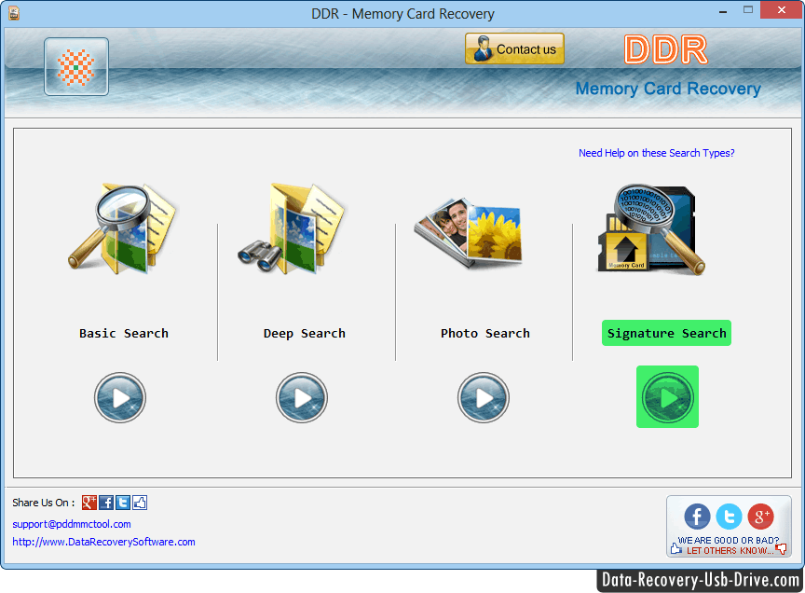Image resolution: width=805 pixels, height=593 pixels.
Task: Click the Delicious share icon
Action: click(139, 502)
